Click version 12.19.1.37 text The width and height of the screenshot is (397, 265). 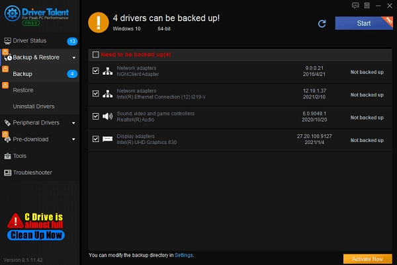tap(314, 91)
